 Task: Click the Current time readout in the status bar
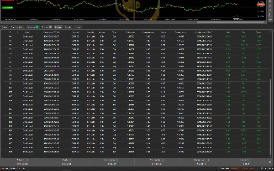pos(237,169)
